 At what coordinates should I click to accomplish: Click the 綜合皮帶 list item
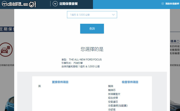(113, 98)
